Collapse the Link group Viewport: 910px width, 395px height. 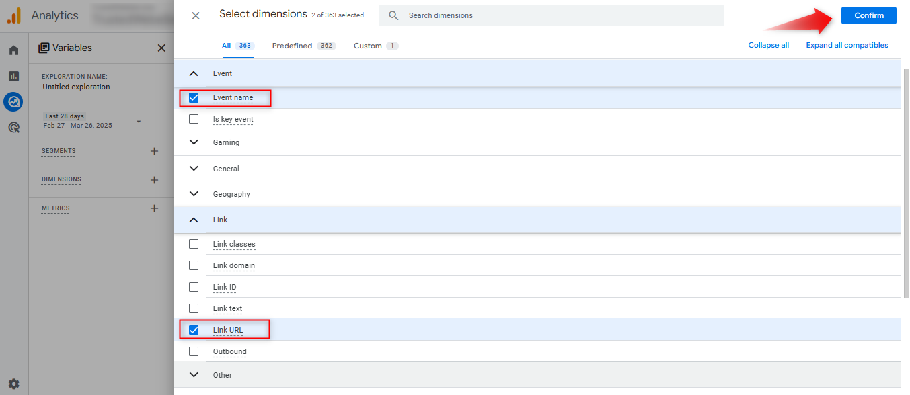pos(194,220)
